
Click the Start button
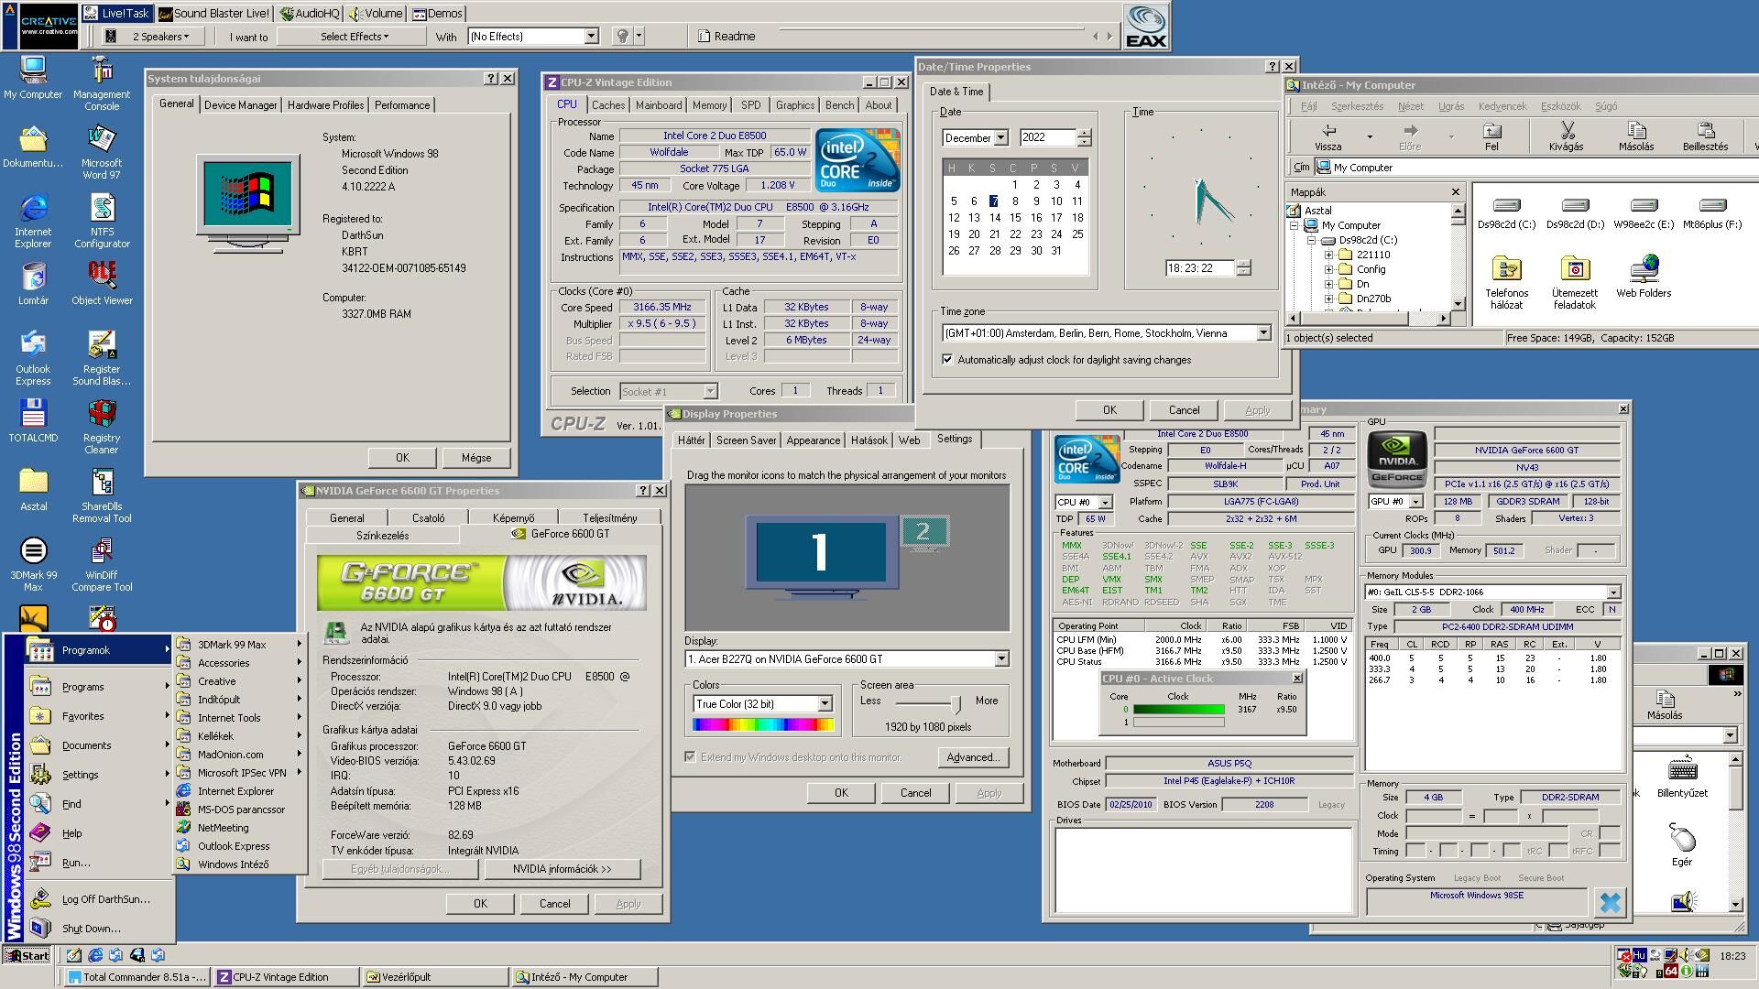click(x=27, y=955)
